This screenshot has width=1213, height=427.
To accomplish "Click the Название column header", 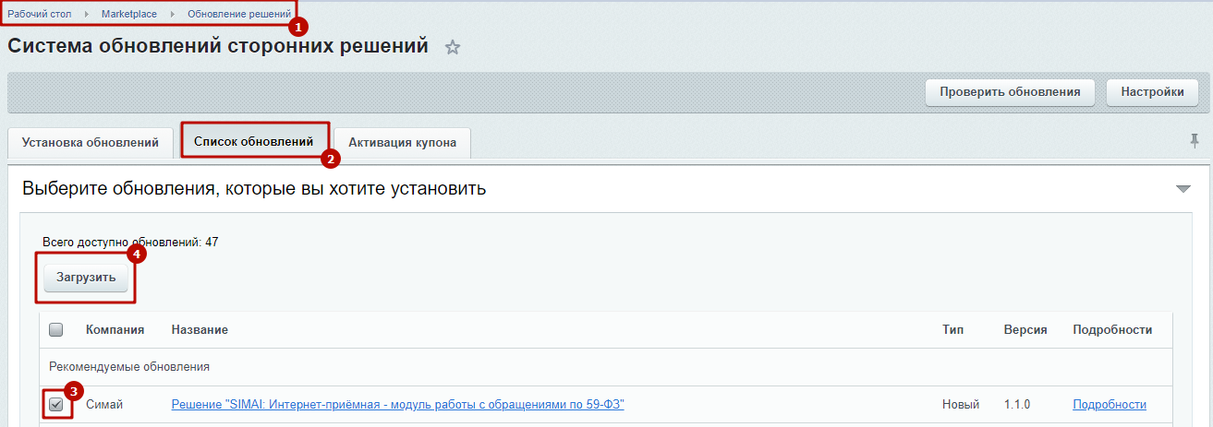I will pyautogui.click(x=200, y=329).
